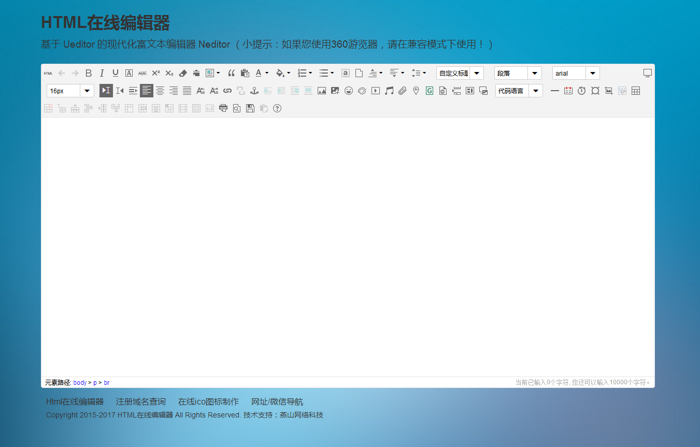Viewport: 700px width, 447px height.
Task: Insert a single image
Action: (x=322, y=91)
